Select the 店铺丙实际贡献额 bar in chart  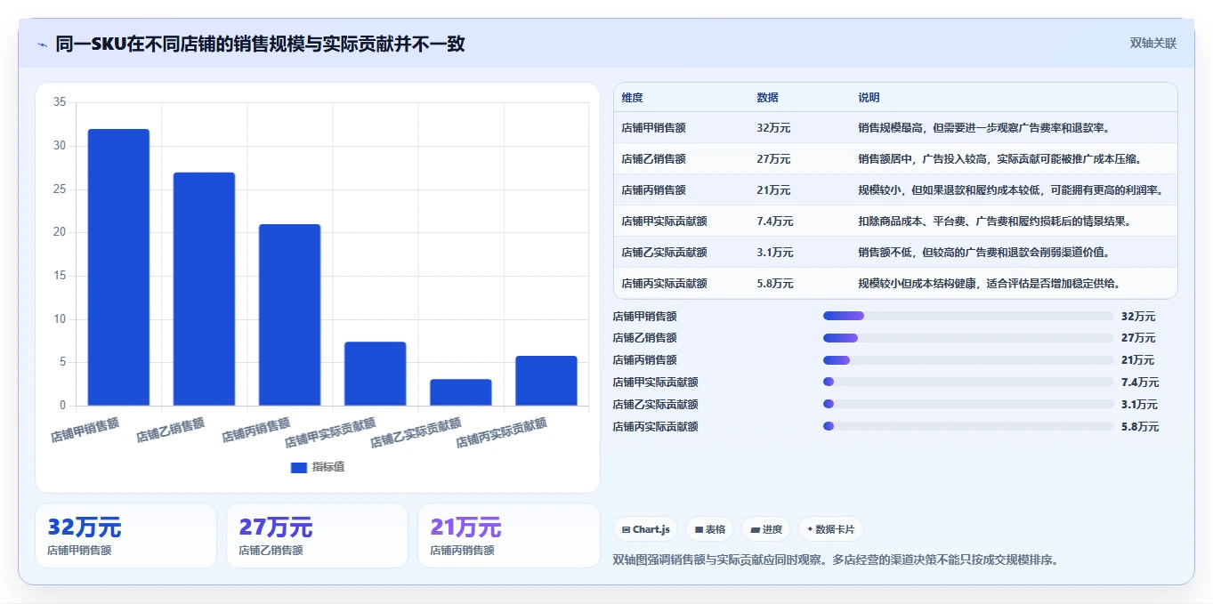(546, 381)
